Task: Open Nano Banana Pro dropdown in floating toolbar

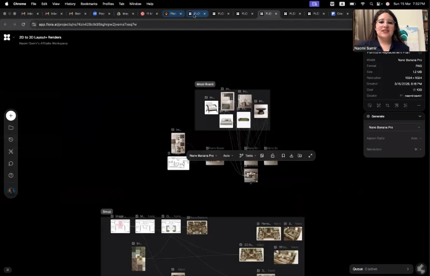Action: tap(203, 156)
